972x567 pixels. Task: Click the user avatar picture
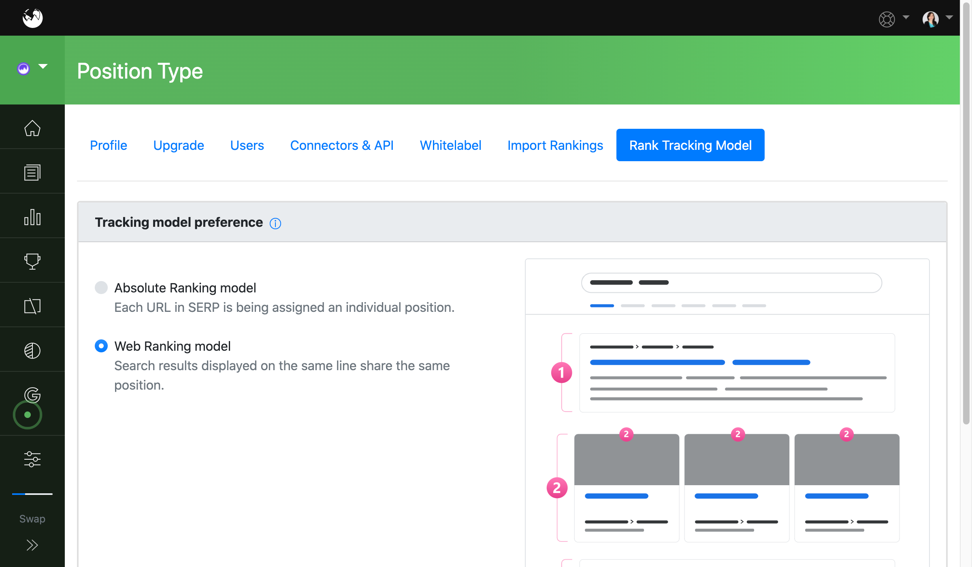pyautogui.click(x=930, y=19)
